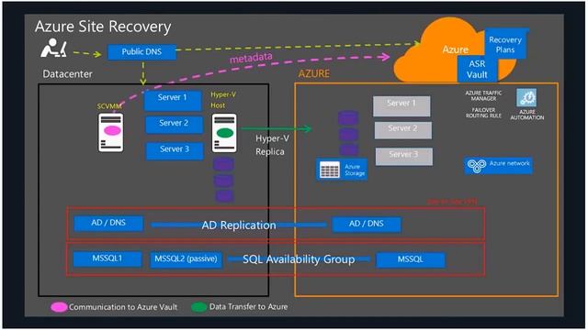Click the Azure text on the cloud
The image size is (588, 330).
coord(456,49)
